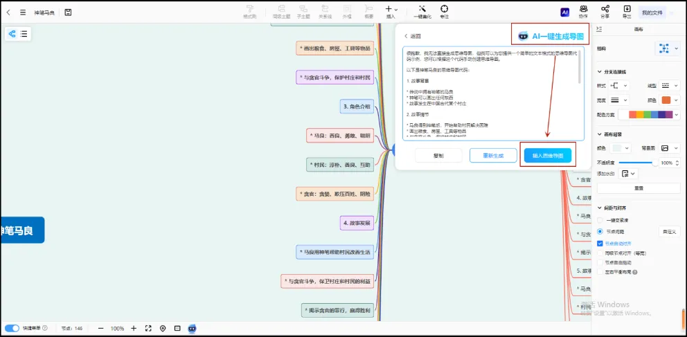Select the 节点间距 radio button
Viewport: 687px width, 337px height.
point(600,231)
